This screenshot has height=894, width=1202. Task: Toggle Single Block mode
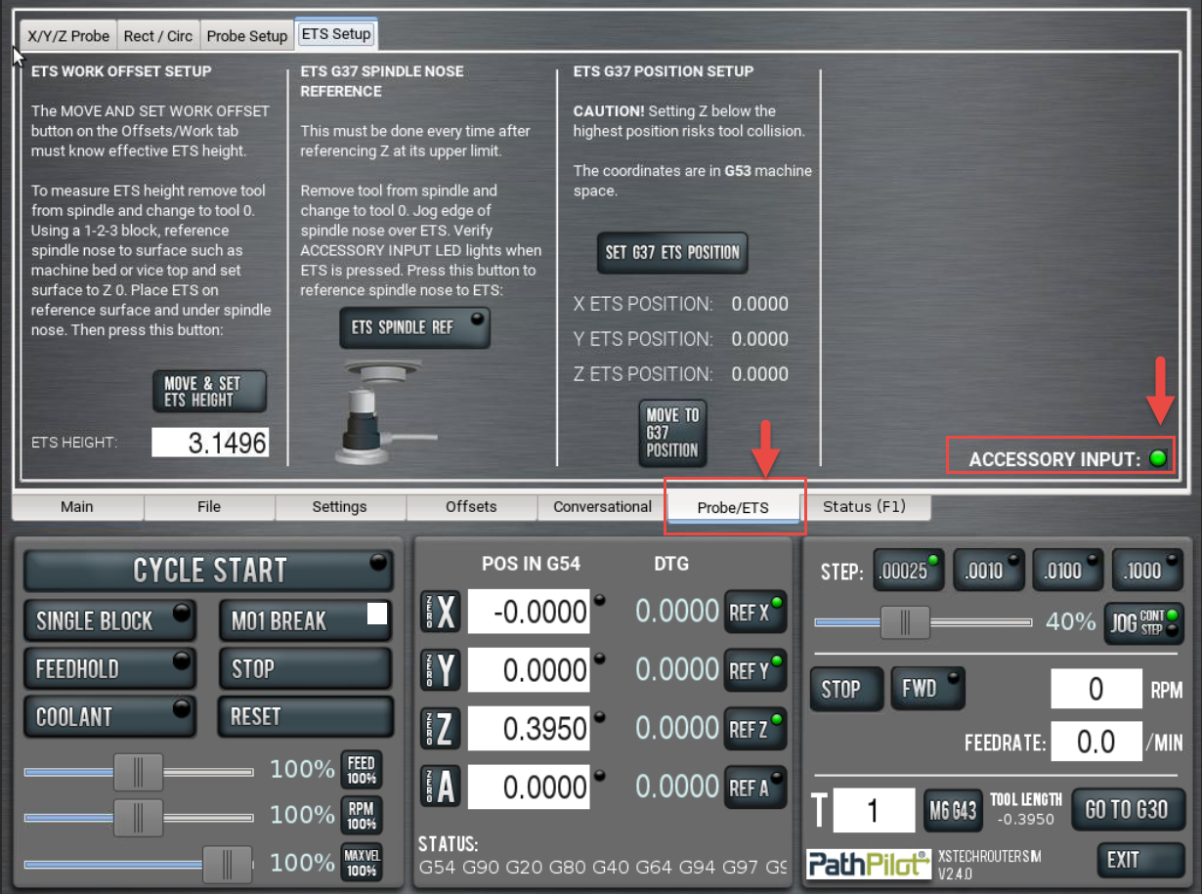click(109, 620)
